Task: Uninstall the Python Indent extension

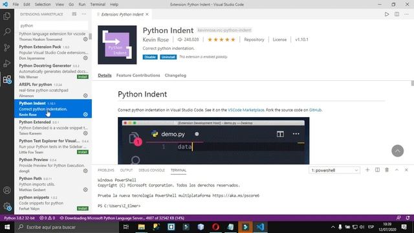Action: tap(168, 57)
